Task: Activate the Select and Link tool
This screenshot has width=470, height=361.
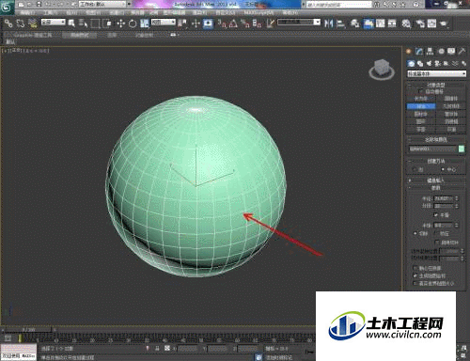Action: click(x=8, y=24)
